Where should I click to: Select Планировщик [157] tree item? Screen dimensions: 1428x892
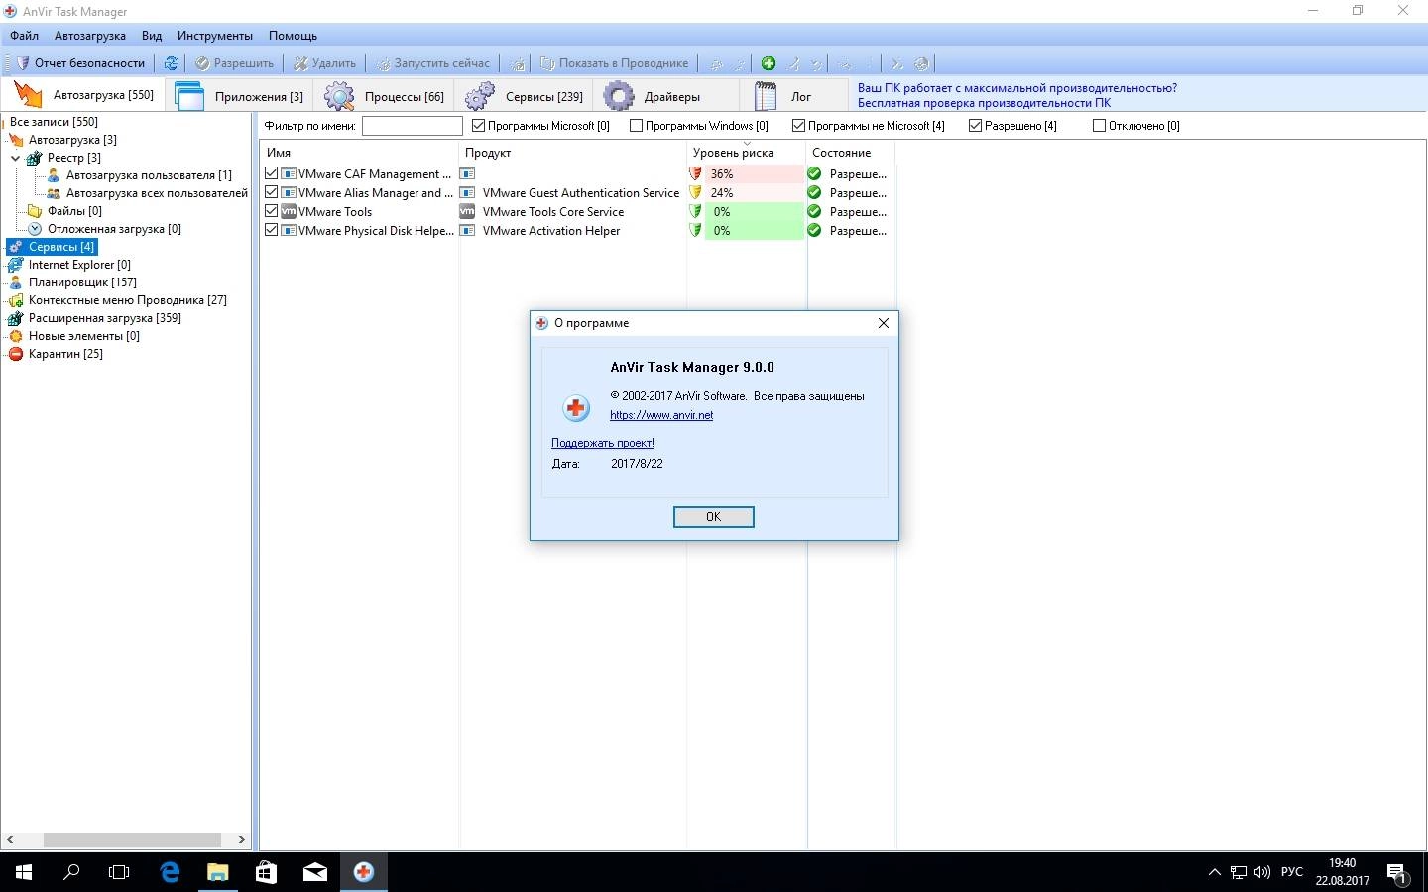[x=82, y=282]
